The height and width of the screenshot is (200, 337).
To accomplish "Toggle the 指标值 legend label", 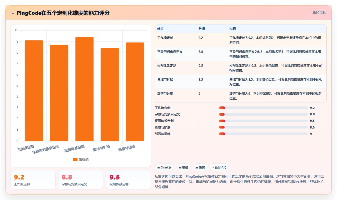I will pyautogui.click(x=84, y=160).
